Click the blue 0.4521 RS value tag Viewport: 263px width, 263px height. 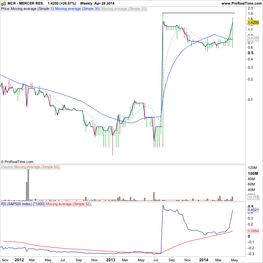[253, 210]
